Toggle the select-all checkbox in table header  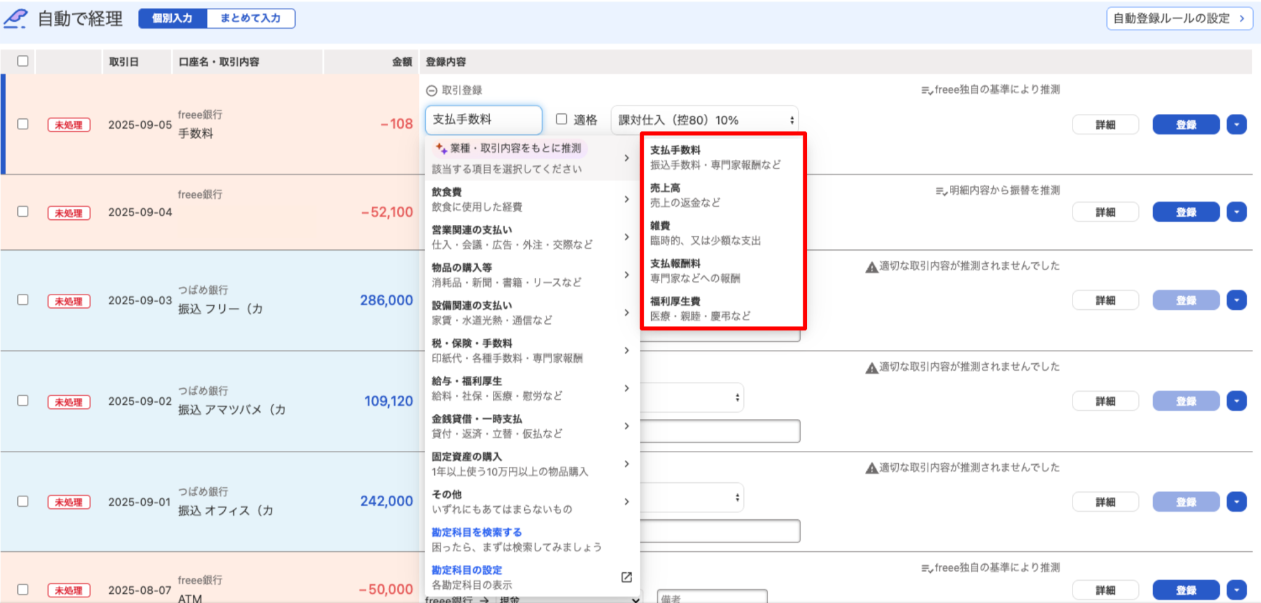click(x=23, y=61)
